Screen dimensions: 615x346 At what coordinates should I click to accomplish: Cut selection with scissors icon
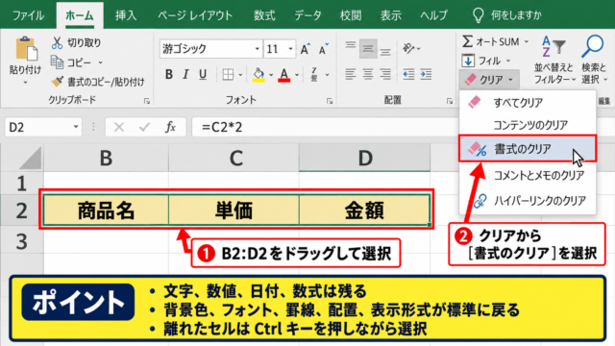pos(57,42)
